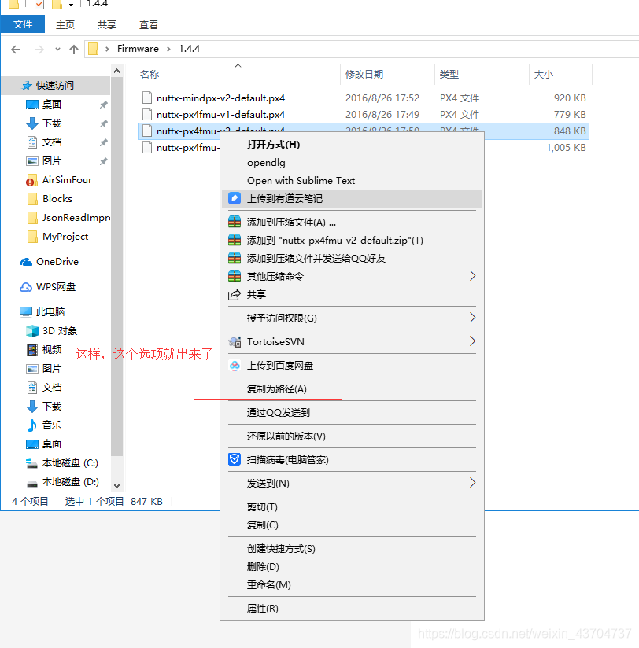This screenshot has height=648, width=639.
Task: Go up one folder level
Action: [x=74, y=50]
